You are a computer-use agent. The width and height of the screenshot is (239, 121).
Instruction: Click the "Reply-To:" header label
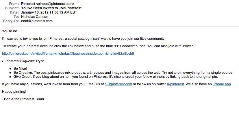[x=11, y=21]
